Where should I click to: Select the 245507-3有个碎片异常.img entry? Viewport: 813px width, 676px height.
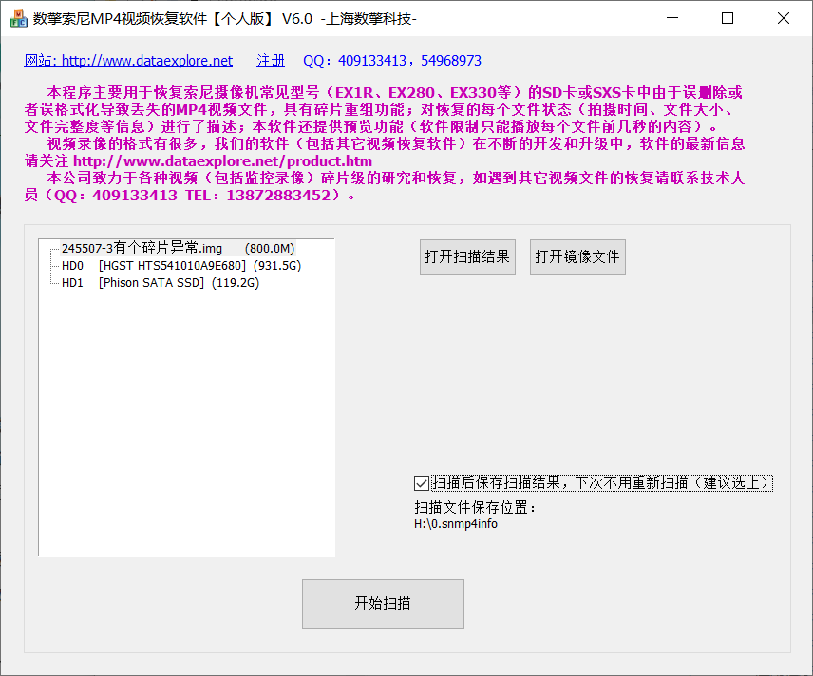[x=179, y=249]
